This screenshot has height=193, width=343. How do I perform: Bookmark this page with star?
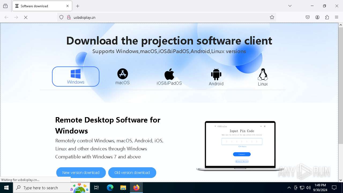(272, 17)
